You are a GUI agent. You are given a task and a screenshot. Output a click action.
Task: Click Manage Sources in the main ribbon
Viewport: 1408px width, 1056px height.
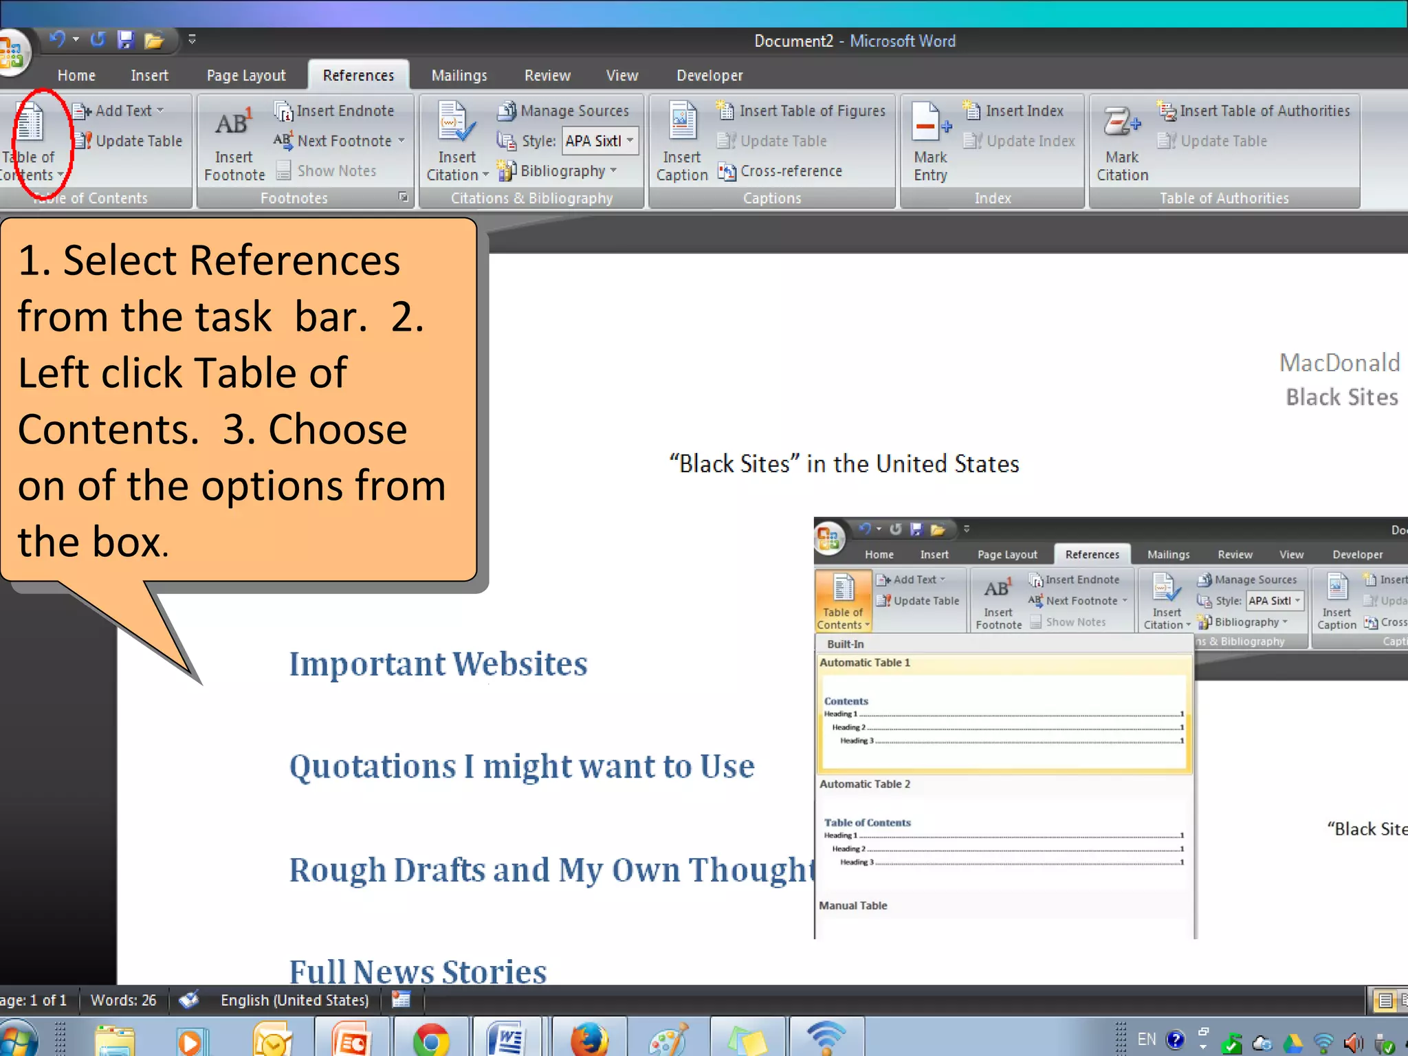(564, 111)
